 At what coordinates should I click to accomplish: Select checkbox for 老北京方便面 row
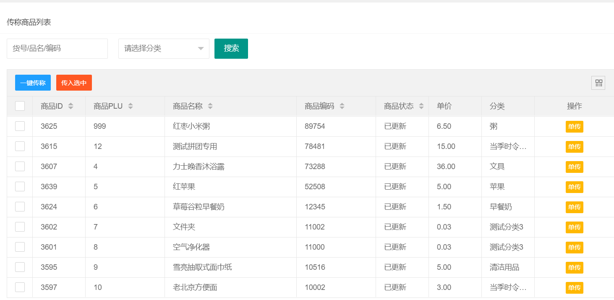(x=20, y=287)
